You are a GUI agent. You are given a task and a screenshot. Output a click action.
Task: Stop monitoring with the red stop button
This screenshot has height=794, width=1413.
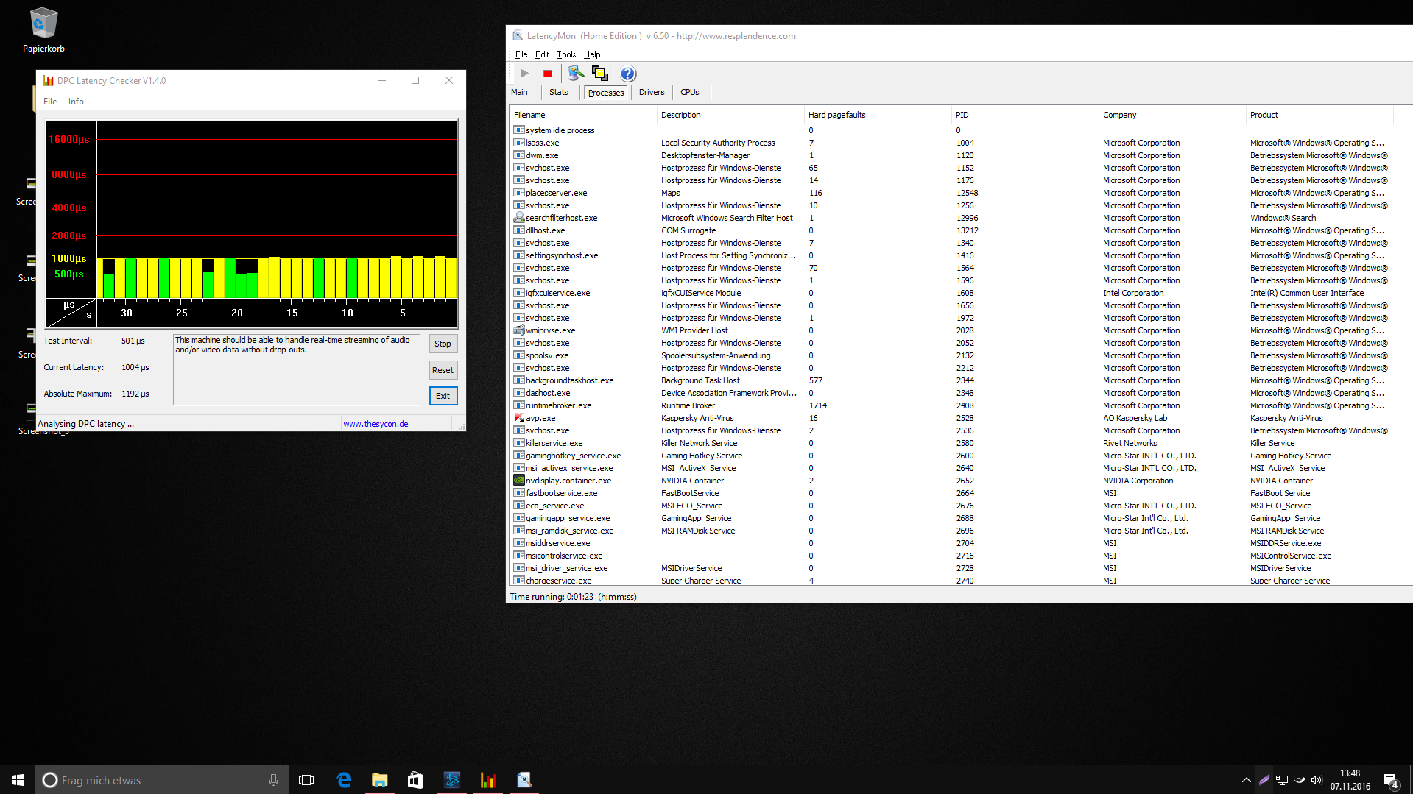point(548,74)
